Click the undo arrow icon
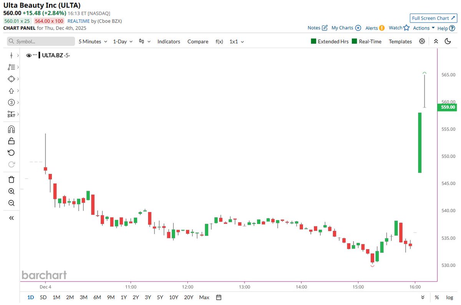 (11, 153)
